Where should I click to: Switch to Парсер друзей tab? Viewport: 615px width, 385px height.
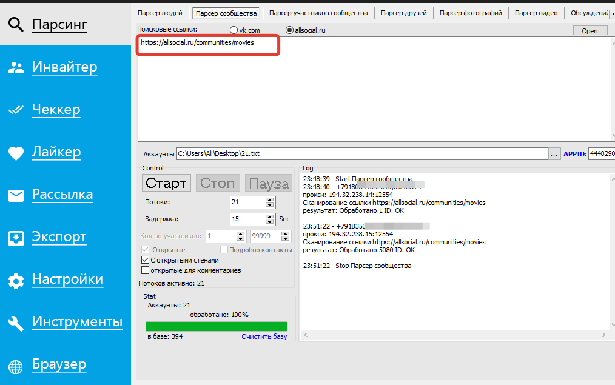click(403, 13)
